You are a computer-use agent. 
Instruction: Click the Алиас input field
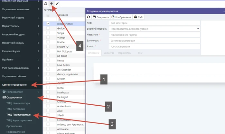154,46
